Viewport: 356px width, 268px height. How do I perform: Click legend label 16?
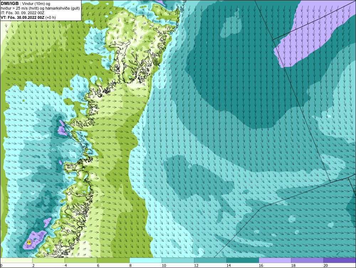(x=261, y=266)
